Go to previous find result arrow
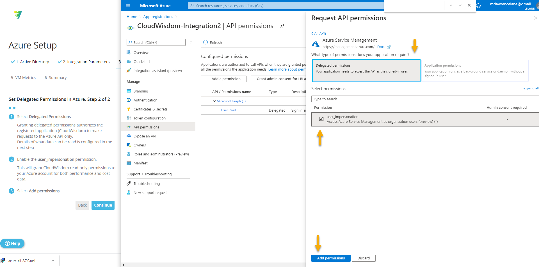 tap(451, 5)
